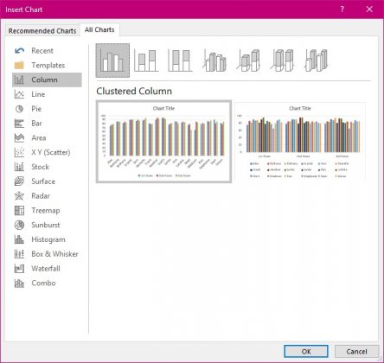Click the Clustered Column subtype icon
This screenshot has width=384, height=363.
[x=112, y=60]
